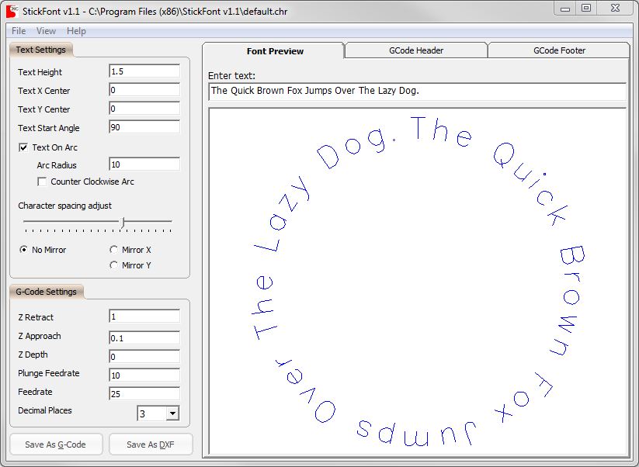
Task: Click Save As DXF button
Action: 151,445
